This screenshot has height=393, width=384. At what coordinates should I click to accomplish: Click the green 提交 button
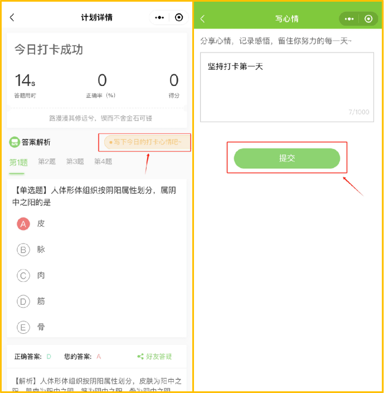click(286, 158)
